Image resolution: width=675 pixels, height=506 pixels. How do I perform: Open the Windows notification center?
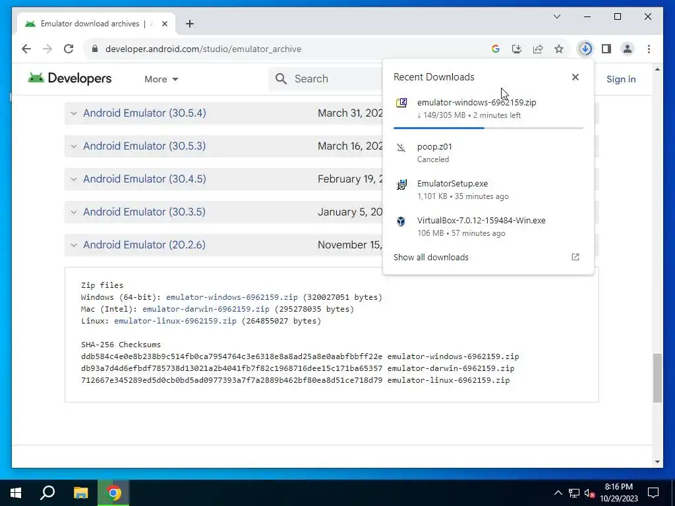pos(653,493)
